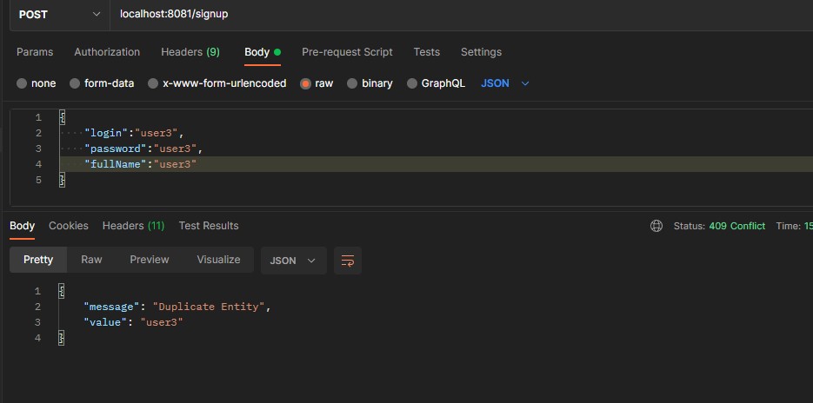The width and height of the screenshot is (813, 403).
Task: Click the "password":"user3" line in editor
Action: click(x=143, y=149)
